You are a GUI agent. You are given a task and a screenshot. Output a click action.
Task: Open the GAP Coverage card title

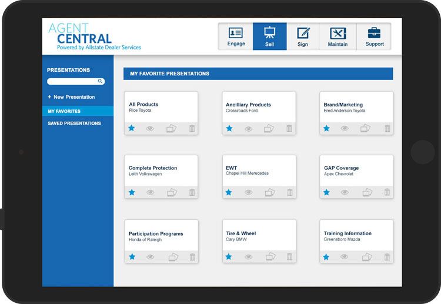[341, 168]
